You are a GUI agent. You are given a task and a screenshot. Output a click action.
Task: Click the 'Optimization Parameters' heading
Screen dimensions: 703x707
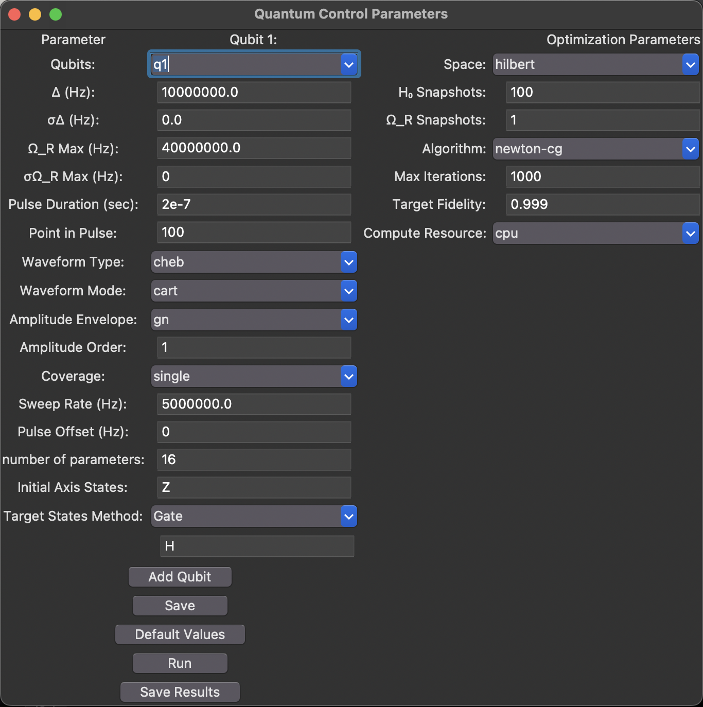tap(623, 40)
